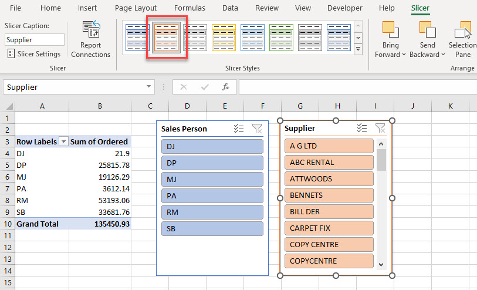This screenshot has height=290, width=477.
Task: Expand the Slicer Styles gallery
Action: pos(358,49)
